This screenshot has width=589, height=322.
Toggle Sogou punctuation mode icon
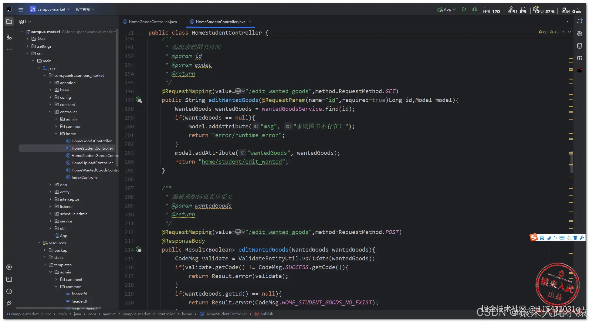click(555, 238)
